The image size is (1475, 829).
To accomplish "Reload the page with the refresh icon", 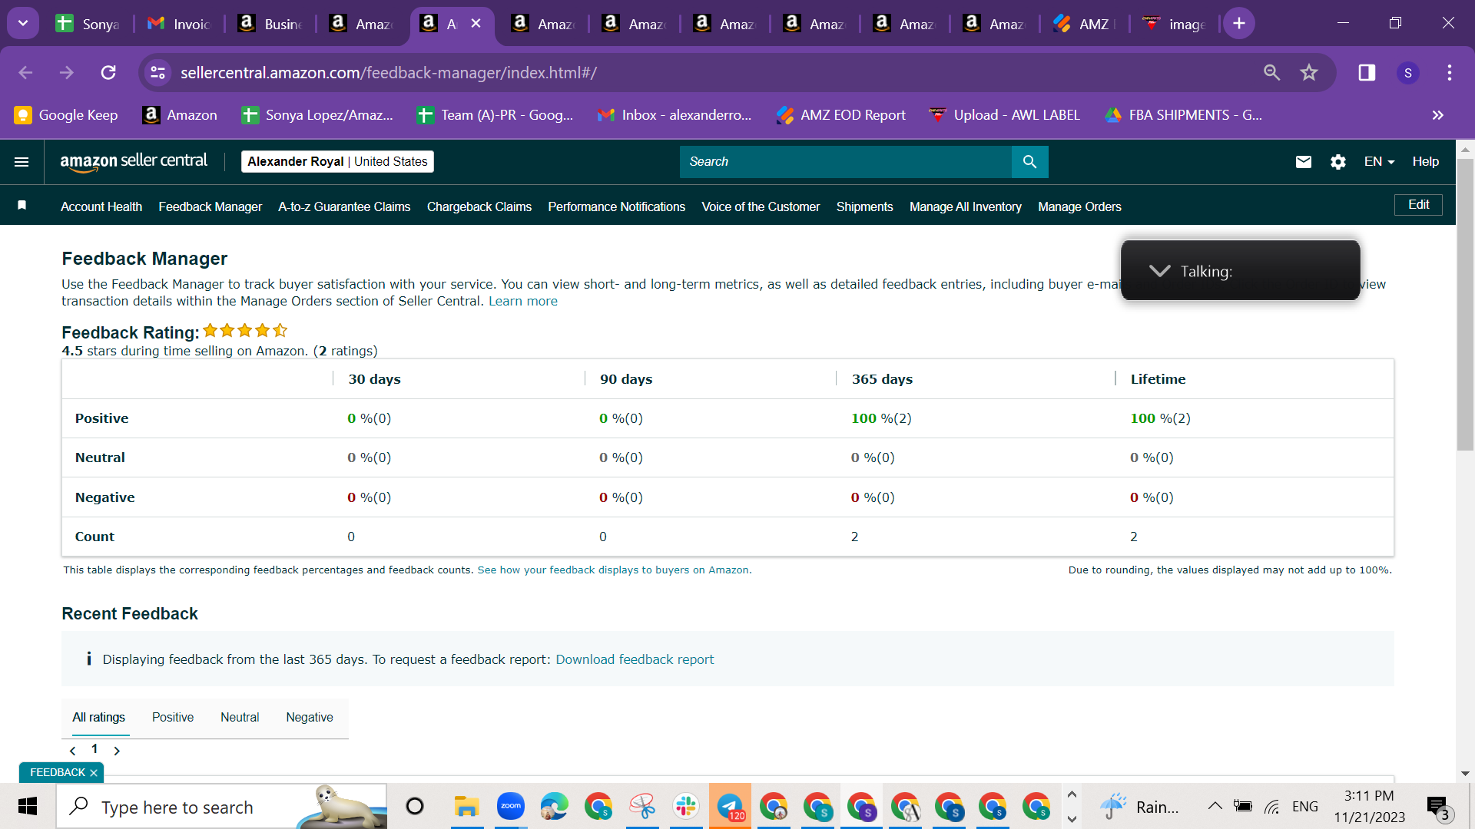I will (108, 72).
